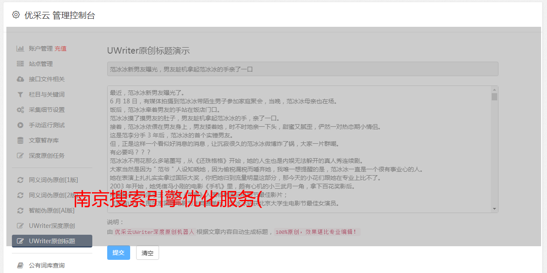The image size is (547, 273).
Task: Click the refresh icon for 同义词伪原创[2版]
Action: [x=20, y=195]
